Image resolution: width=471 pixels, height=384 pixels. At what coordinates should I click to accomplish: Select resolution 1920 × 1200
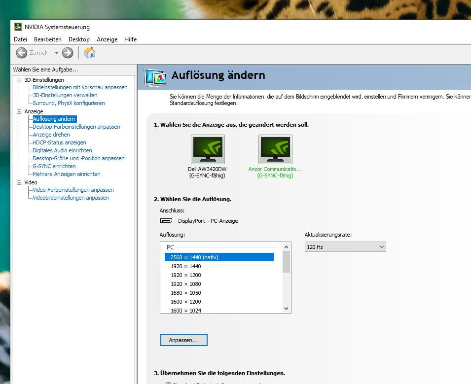coord(185,275)
